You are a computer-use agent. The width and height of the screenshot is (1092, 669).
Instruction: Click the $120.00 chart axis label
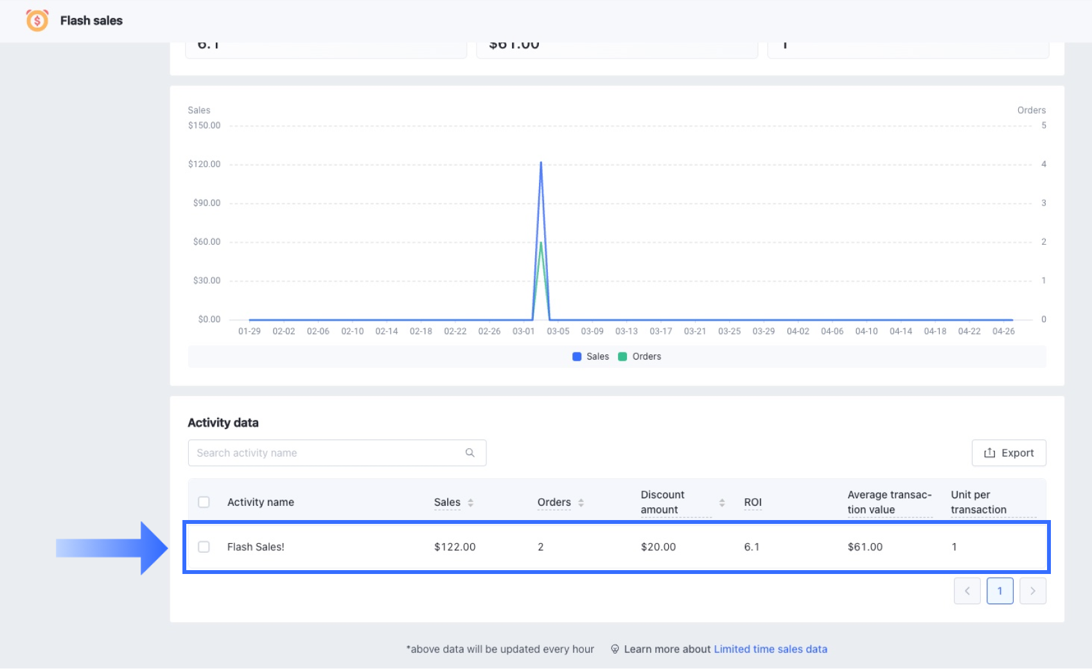(204, 164)
